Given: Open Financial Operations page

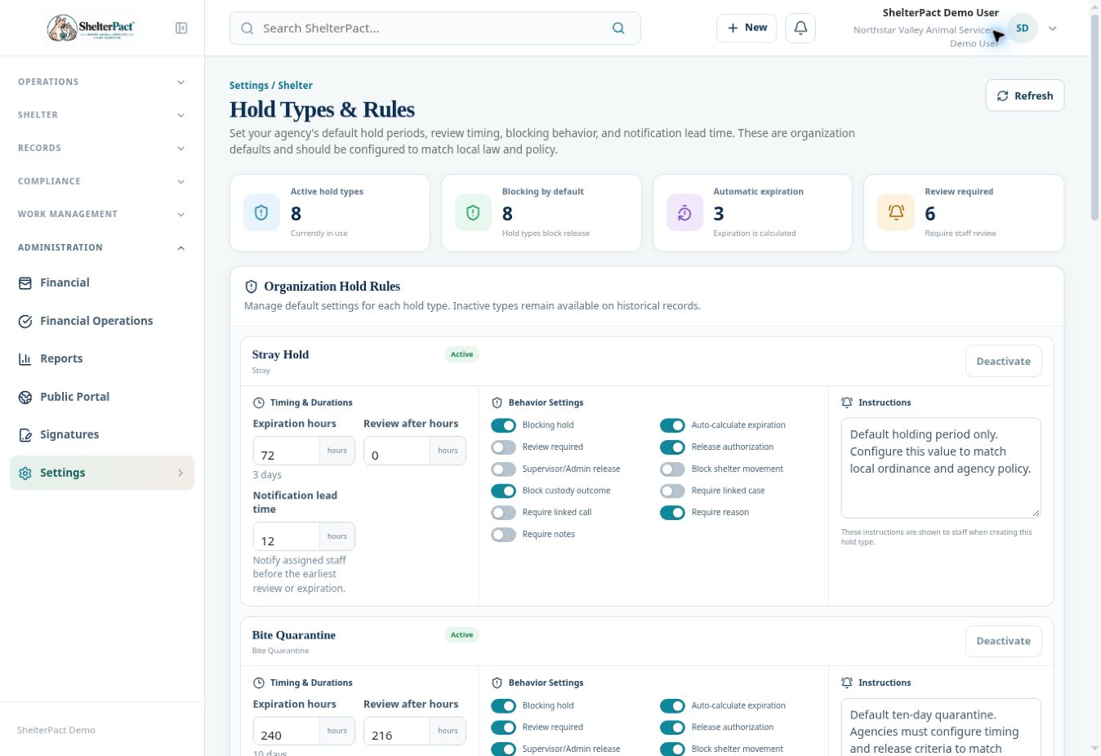Looking at the screenshot, I should [x=102, y=321].
